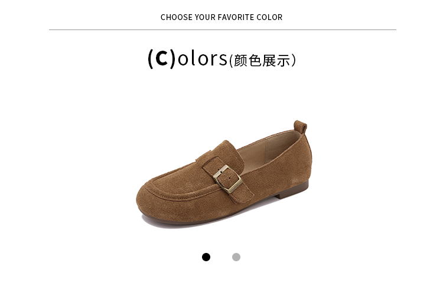Image resolution: width=443 pixels, height=296 pixels.
Task: Click the heel pull tab of the loafer
Action: (301, 127)
